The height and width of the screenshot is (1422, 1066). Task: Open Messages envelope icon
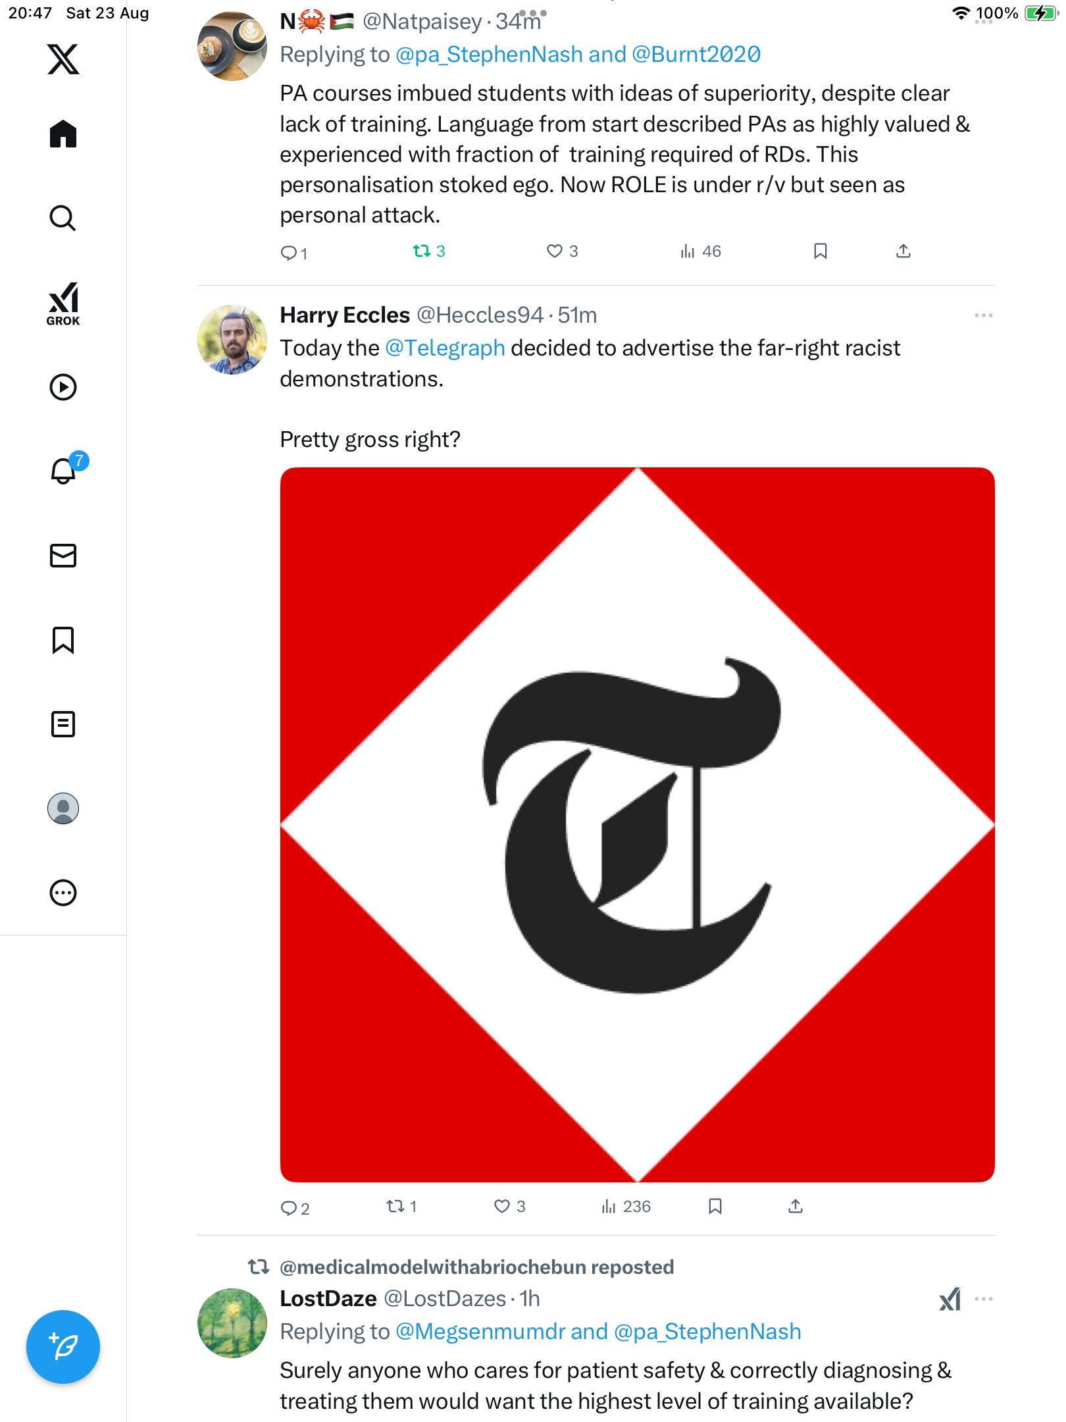(x=63, y=556)
